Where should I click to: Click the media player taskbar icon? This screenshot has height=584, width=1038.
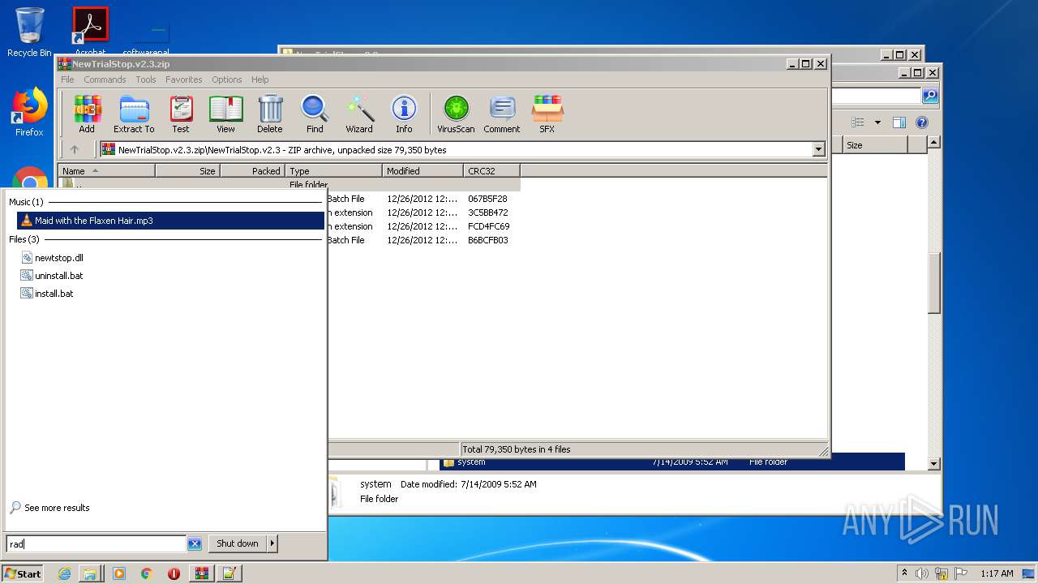click(x=119, y=573)
